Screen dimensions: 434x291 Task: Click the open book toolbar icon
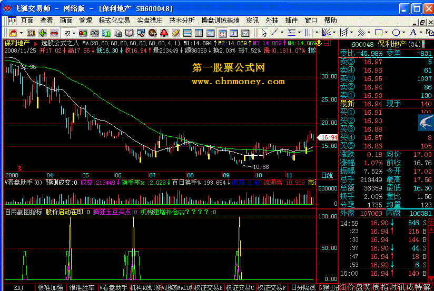(129, 33)
